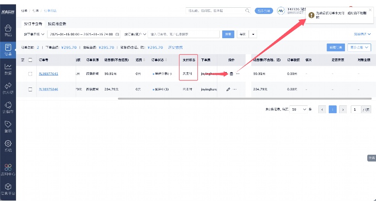Go to next page arrow

click(343, 109)
